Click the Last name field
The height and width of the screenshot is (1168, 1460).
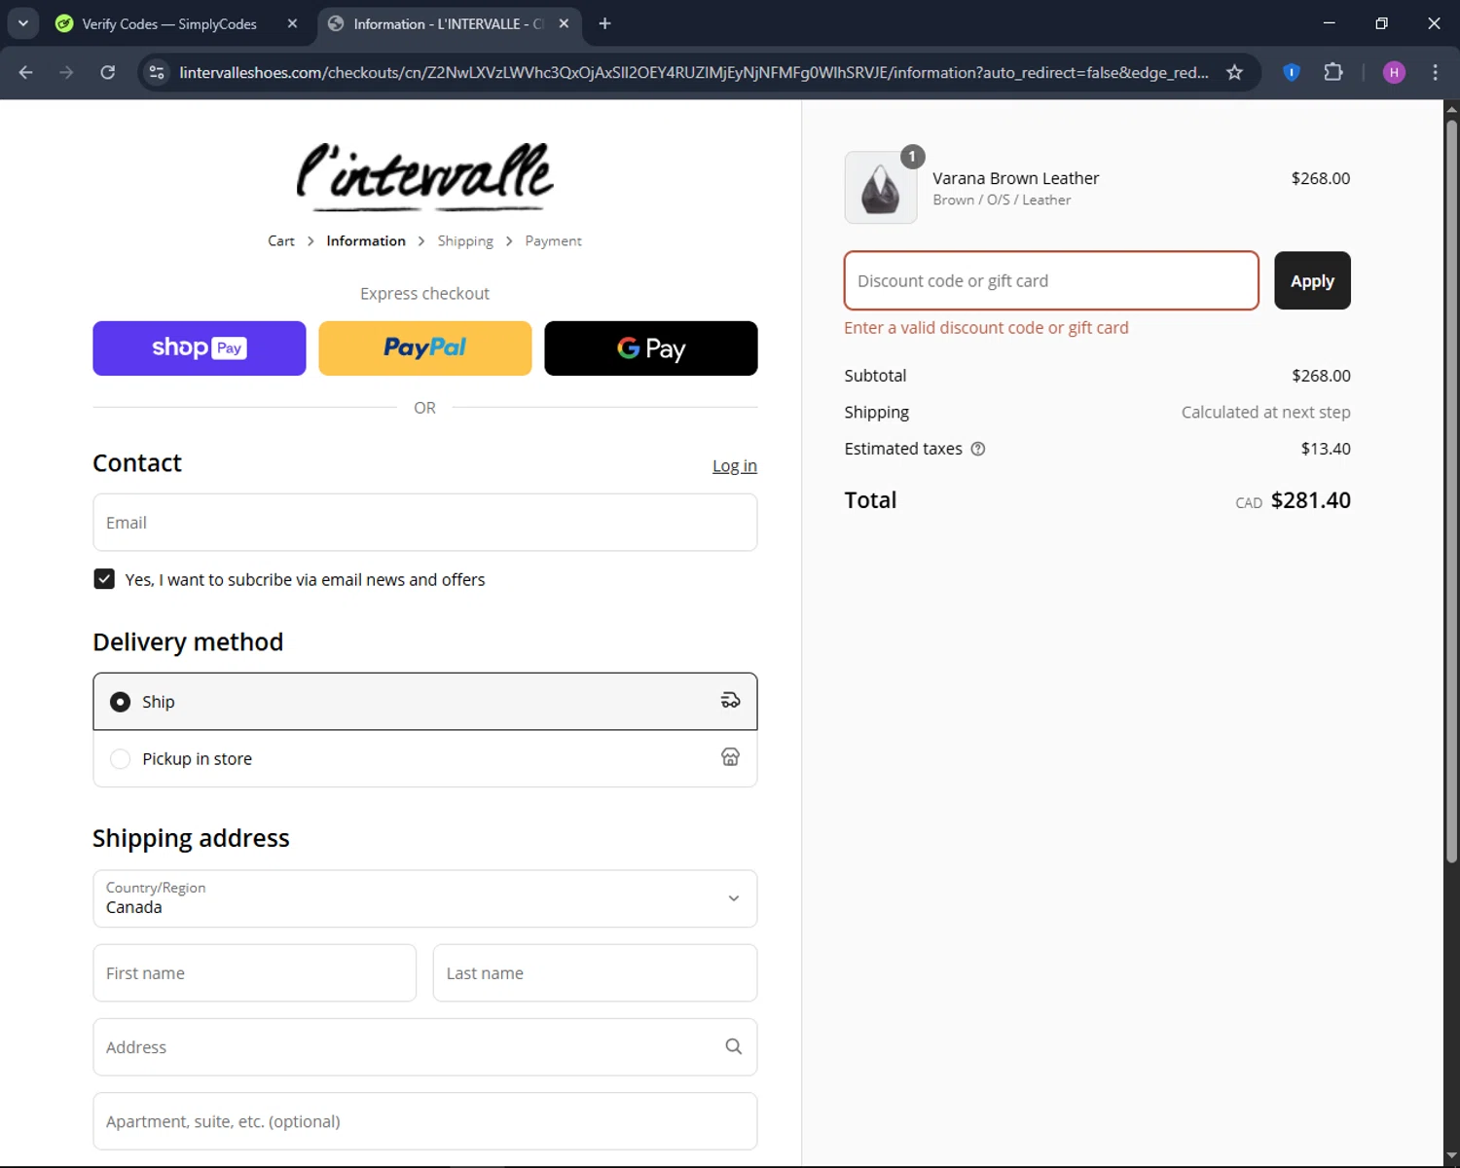click(x=595, y=973)
